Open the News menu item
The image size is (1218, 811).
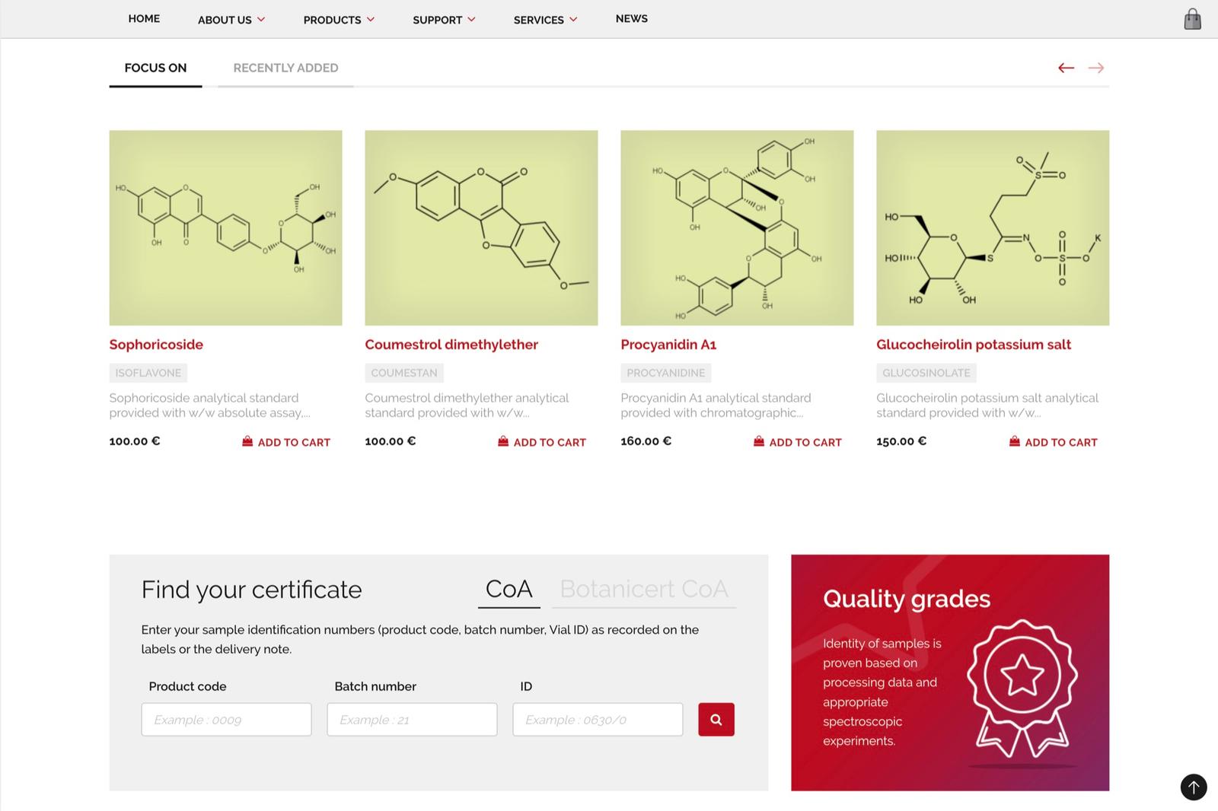pos(632,18)
